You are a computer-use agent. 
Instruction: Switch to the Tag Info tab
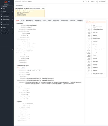[22, 20]
